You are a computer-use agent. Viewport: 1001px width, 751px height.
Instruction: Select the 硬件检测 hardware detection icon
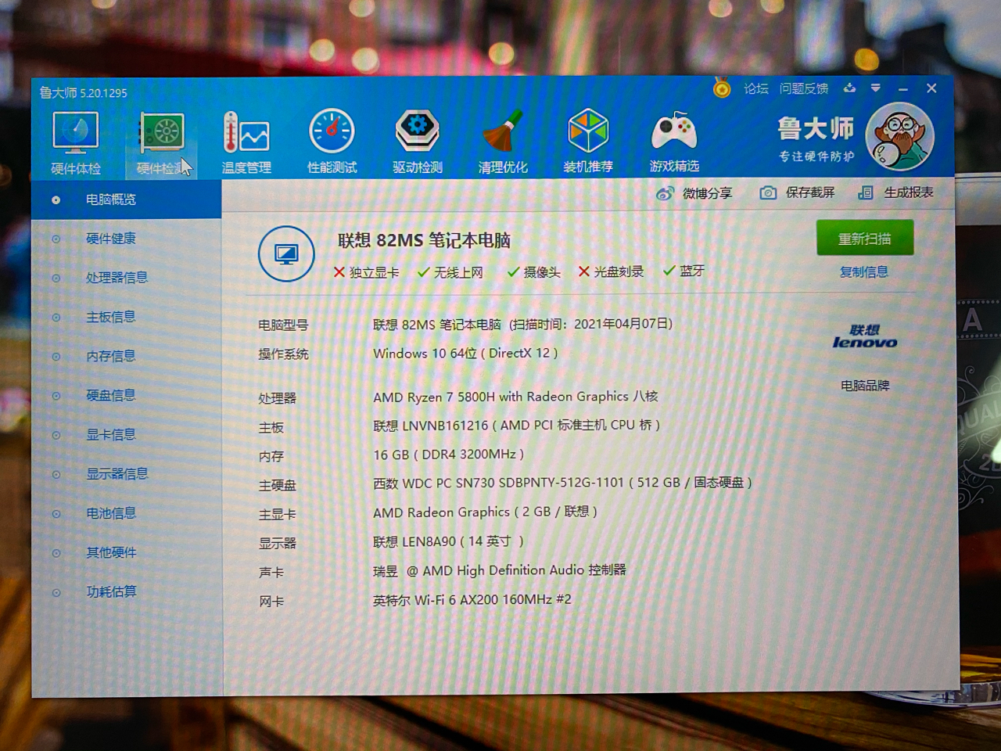point(162,142)
